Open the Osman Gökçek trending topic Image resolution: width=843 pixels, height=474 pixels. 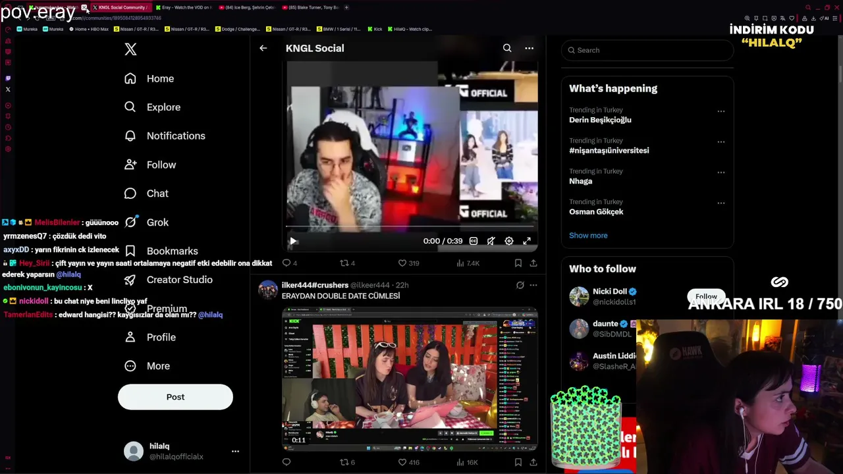point(596,212)
